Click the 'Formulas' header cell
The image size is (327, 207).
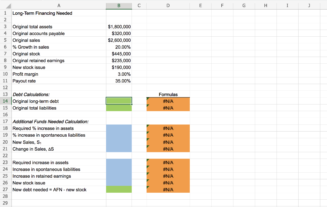tap(168, 95)
